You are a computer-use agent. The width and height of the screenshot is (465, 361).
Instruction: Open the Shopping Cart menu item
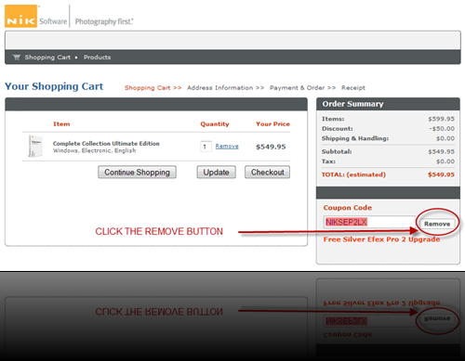[x=47, y=58]
